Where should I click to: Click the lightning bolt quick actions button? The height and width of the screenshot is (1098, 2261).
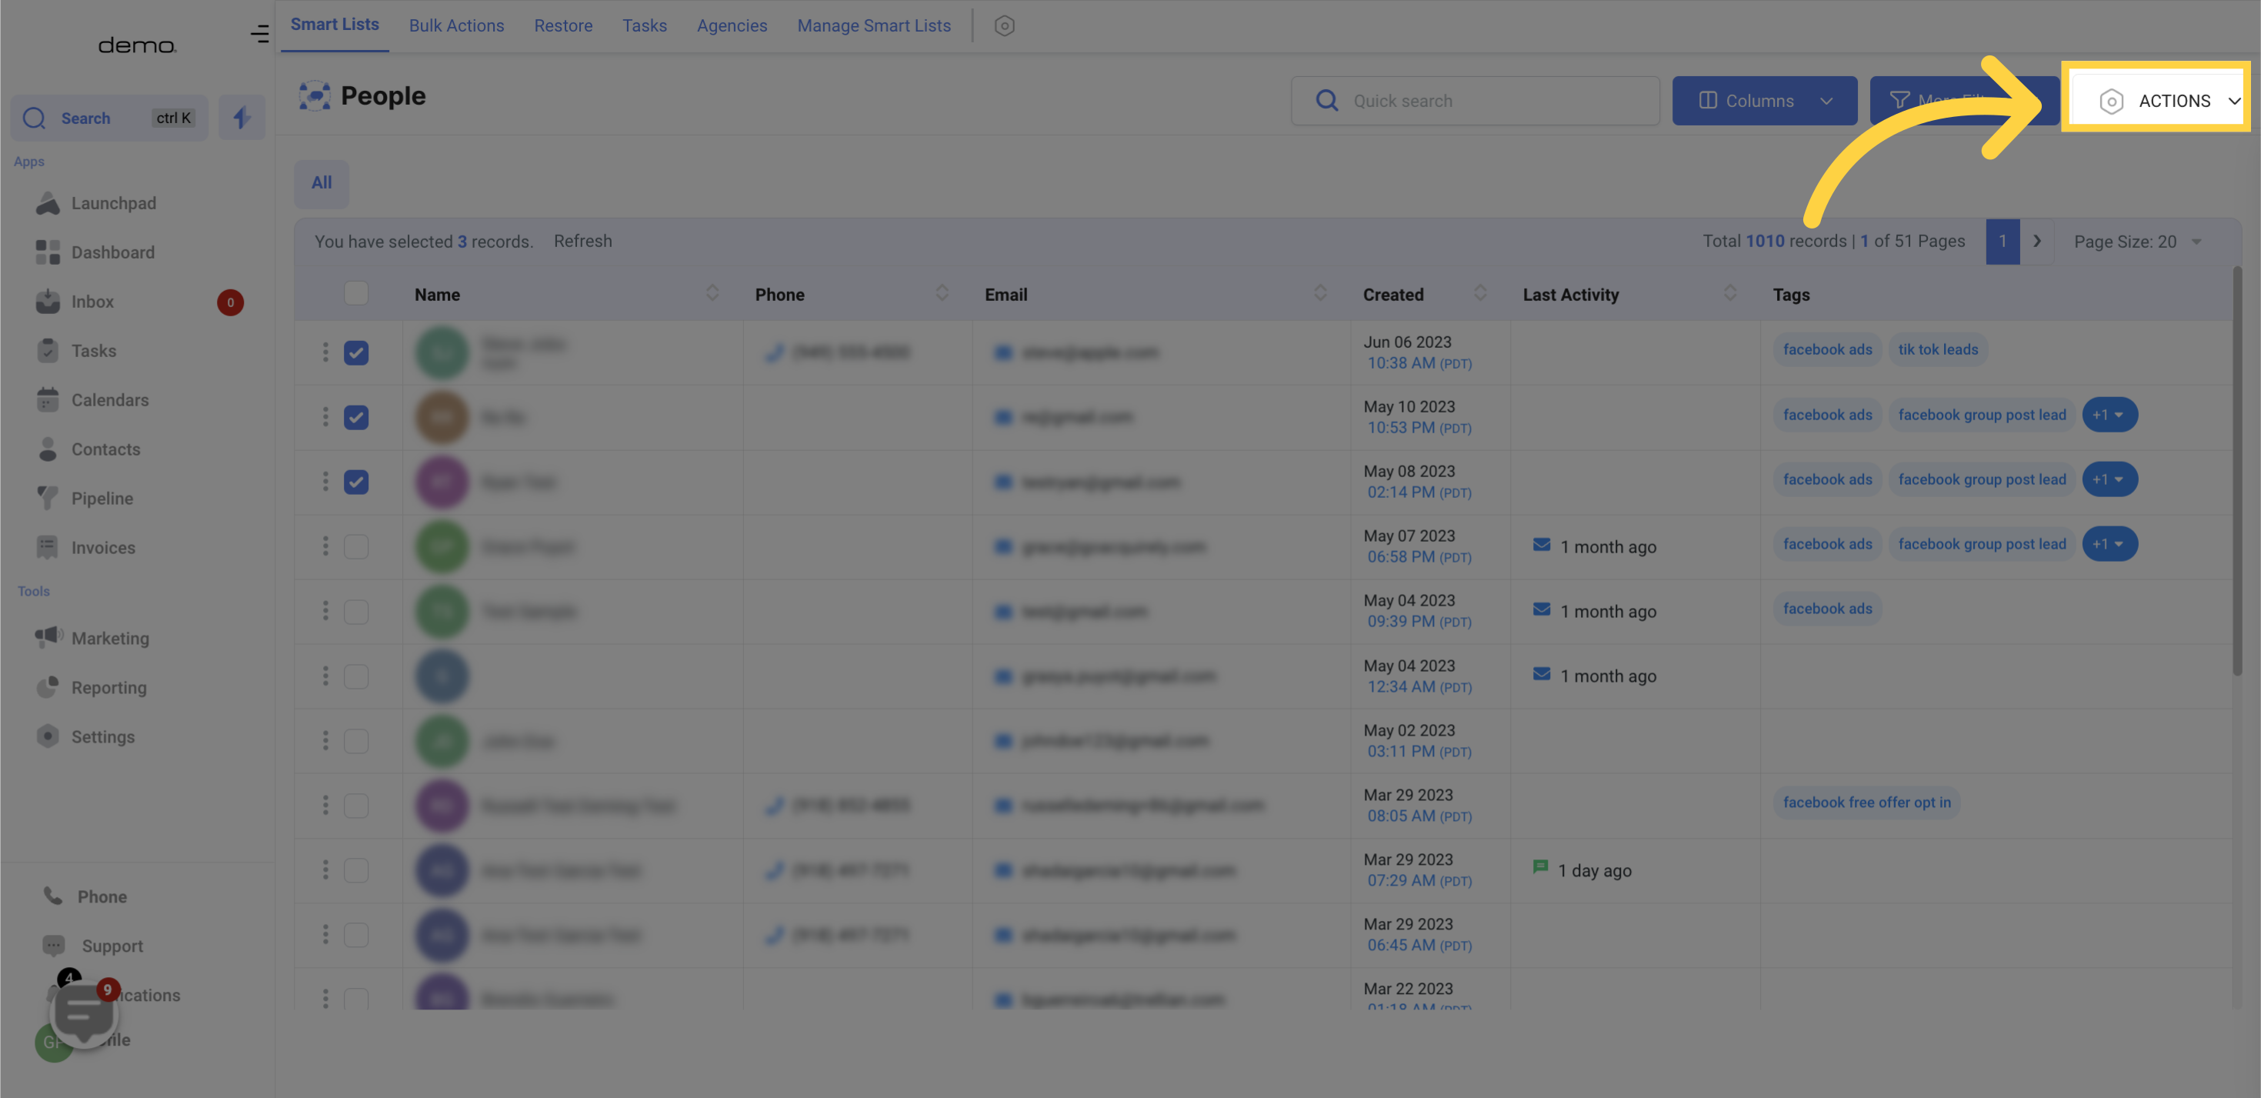(x=242, y=118)
